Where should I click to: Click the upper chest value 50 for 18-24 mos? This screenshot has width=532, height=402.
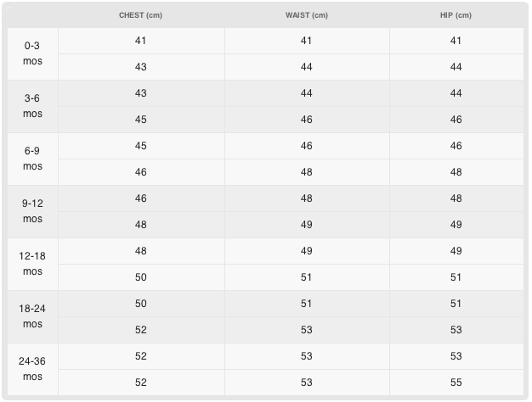tap(140, 304)
